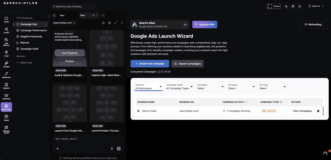Click the playbook Preview button
Viewport: 331px width, 160px height.
[70, 61]
